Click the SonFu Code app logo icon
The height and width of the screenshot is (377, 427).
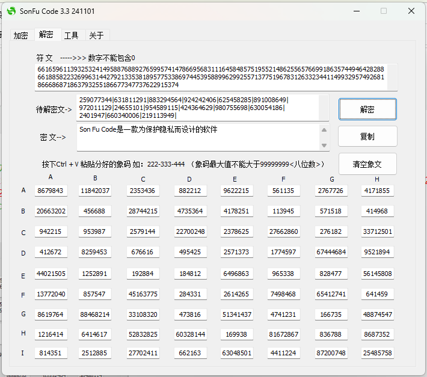(11, 11)
